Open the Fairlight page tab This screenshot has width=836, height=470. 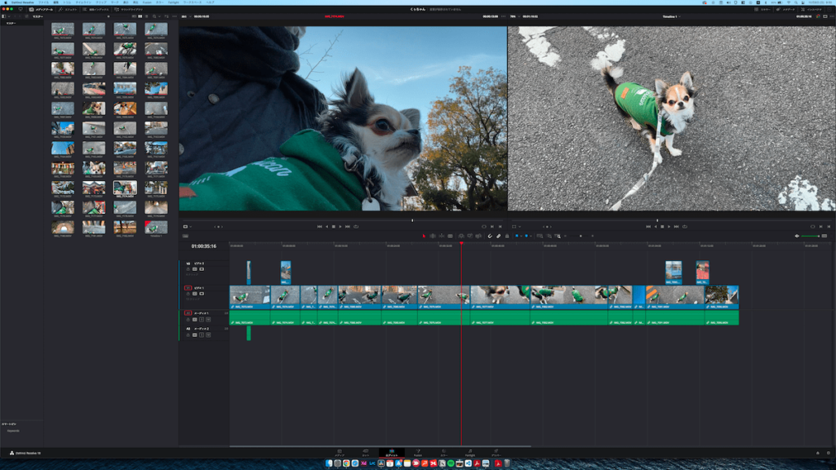point(469,453)
